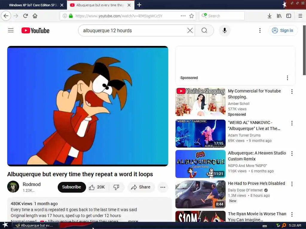Open sponsored ad options menu
This screenshot has height=229, width=306.
pos(287,78)
